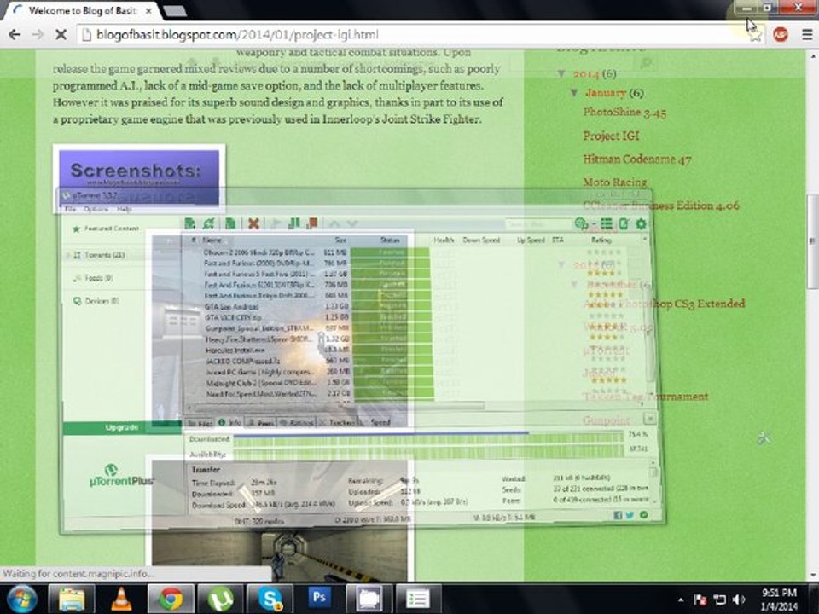Viewport: 819px width, 614px height.
Task: Expand Torrents tree node in uTorrent sidebar
Action: tap(68, 255)
